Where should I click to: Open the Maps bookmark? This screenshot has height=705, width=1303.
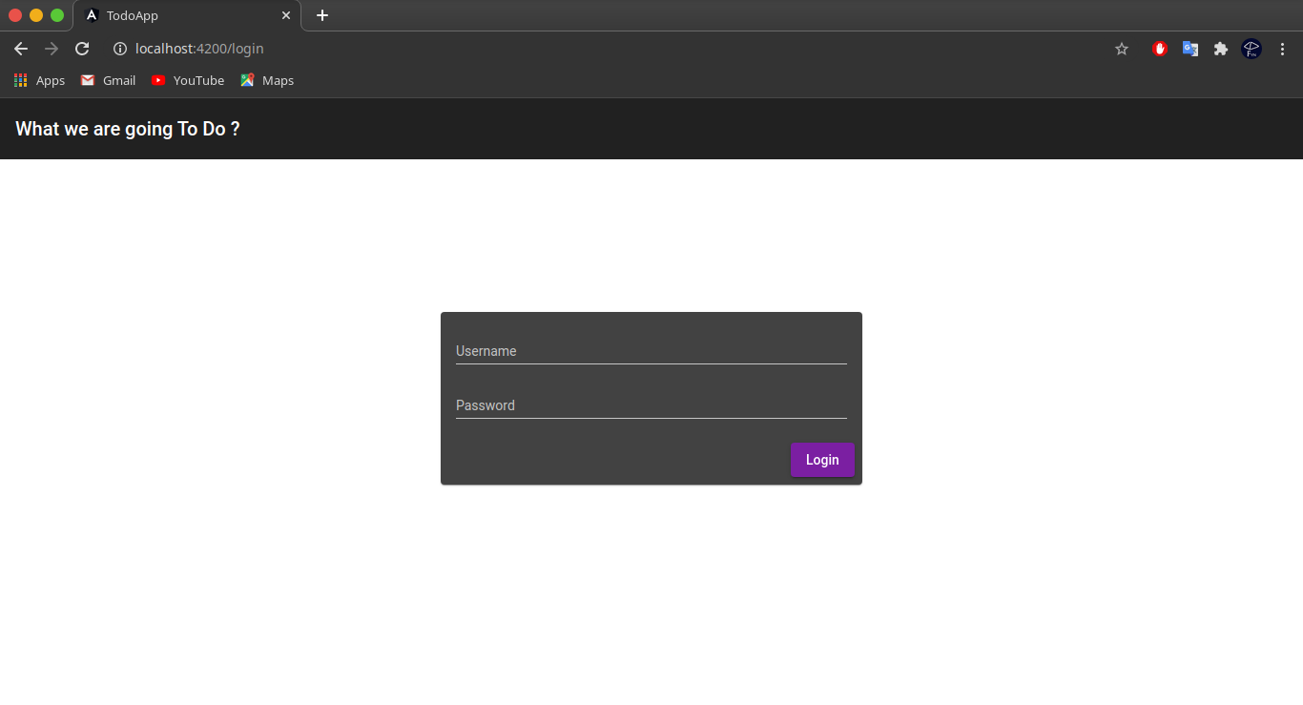(x=267, y=80)
